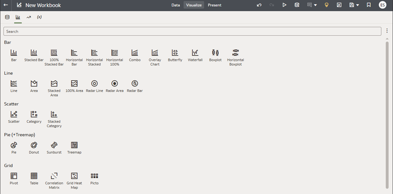This screenshot has width=393, height=194.
Task: Click in the Search input field
Action: 192,31
